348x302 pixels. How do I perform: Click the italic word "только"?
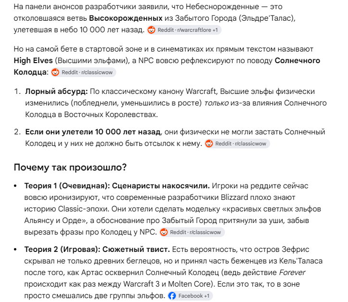(x=216, y=103)
